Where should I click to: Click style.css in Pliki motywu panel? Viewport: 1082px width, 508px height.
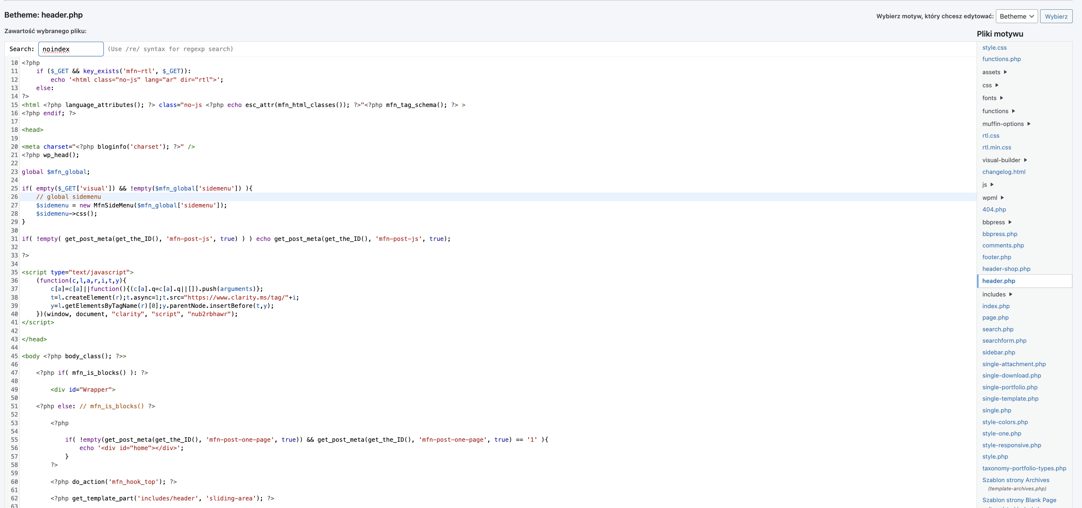click(995, 47)
